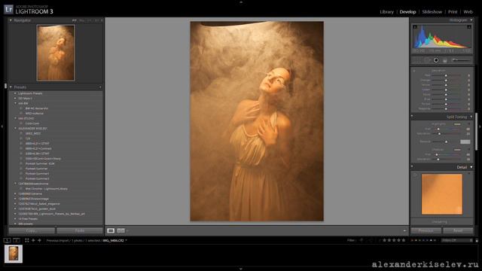The image size is (482, 271).
Task: Set Navigator zoom to FIT
Action: click(x=74, y=20)
